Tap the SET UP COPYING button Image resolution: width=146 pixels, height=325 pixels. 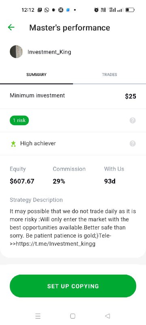pos(73,286)
